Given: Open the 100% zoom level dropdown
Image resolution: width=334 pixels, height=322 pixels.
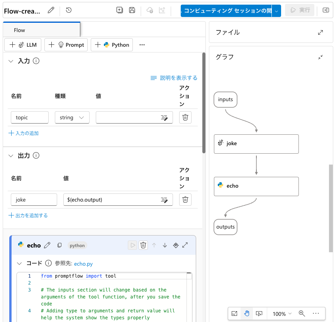Looking at the screenshot, I should pyautogui.click(x=282, y=314).
